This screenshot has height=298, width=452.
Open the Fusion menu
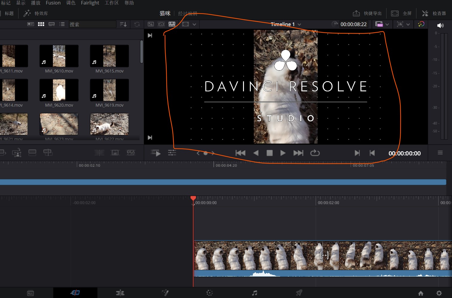53,3
